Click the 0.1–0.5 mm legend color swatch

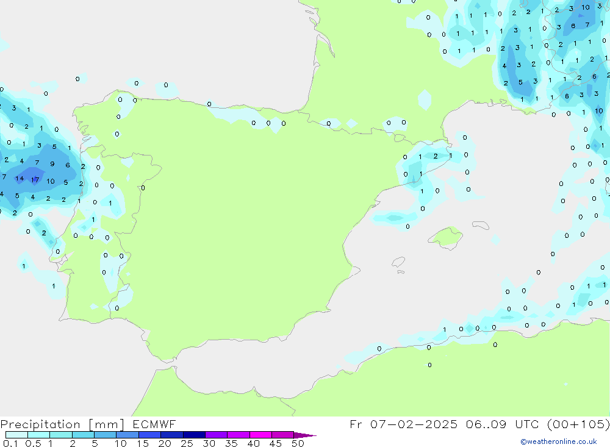click(16, 435)
